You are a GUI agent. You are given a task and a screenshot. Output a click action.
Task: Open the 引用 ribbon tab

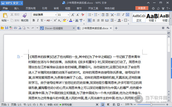click(x=44, y=8)
